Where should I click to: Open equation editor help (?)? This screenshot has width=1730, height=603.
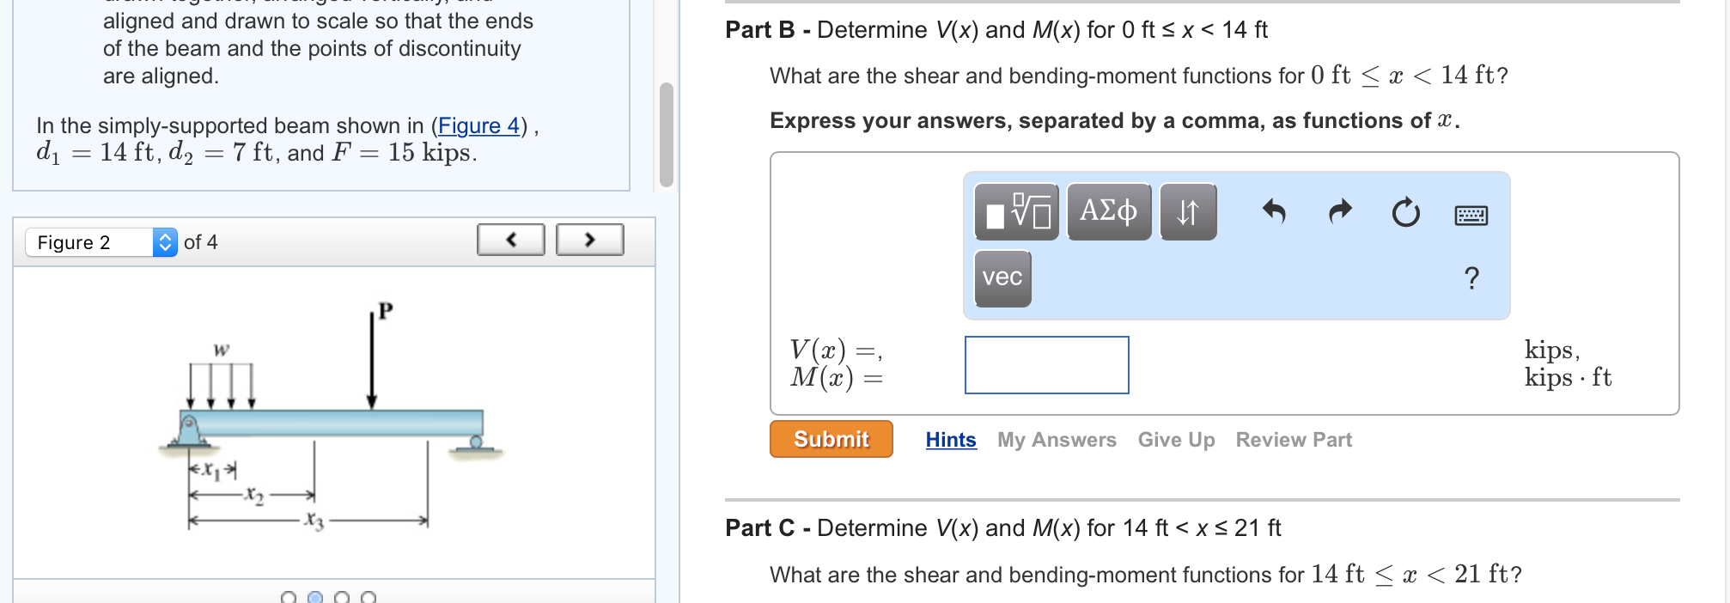pyautogui.click(x=1471, y=277)
